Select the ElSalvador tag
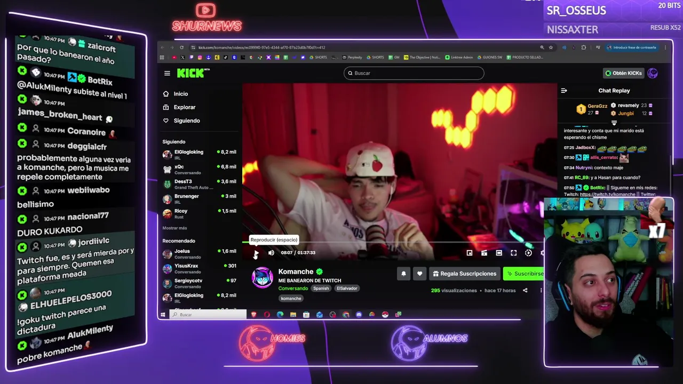The image size is (683, 384). point(347,289)
